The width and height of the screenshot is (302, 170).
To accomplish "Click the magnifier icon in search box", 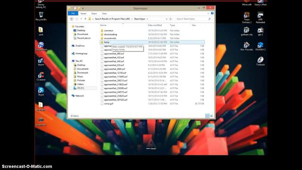I will [x=210, y=19].
